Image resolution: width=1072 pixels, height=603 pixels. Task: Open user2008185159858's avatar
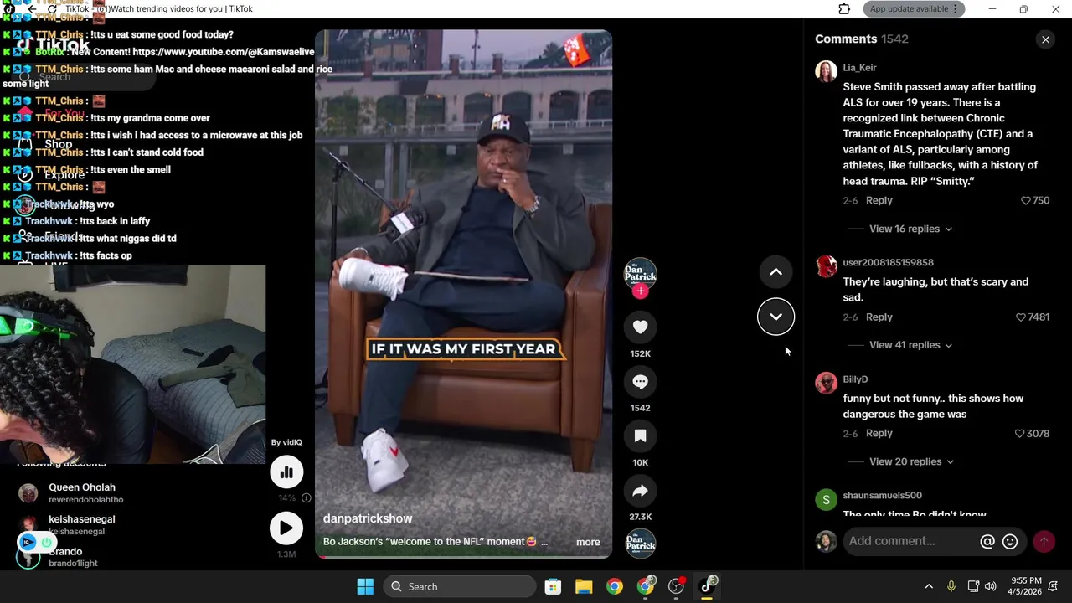(x=826, y=266)
